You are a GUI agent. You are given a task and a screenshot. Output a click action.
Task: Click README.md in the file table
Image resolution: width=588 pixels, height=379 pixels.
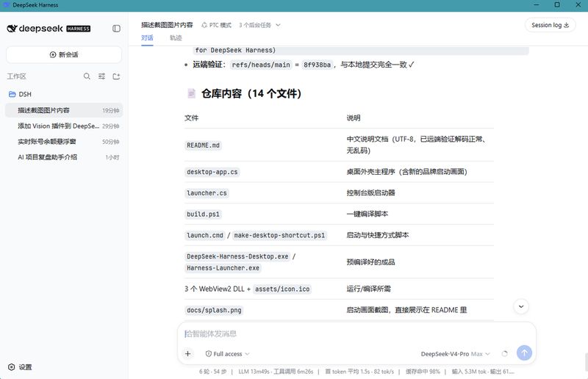[x=203, y=145]
